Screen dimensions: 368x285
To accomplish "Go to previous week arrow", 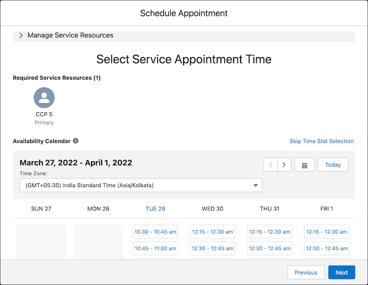I will (270, 165).
